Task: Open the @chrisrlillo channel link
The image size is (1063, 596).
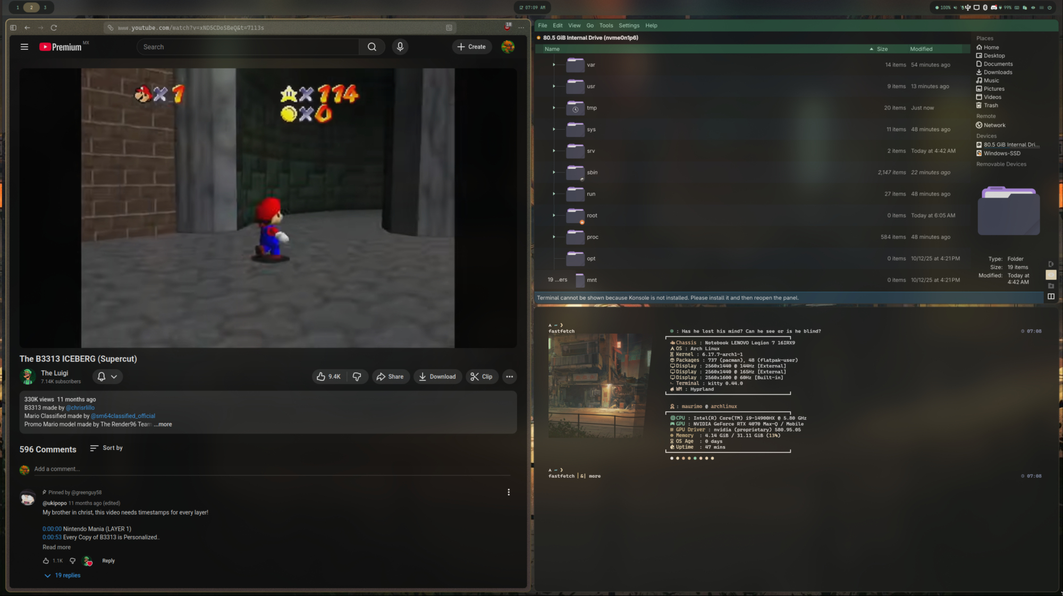Action: (x=80, y=408)
